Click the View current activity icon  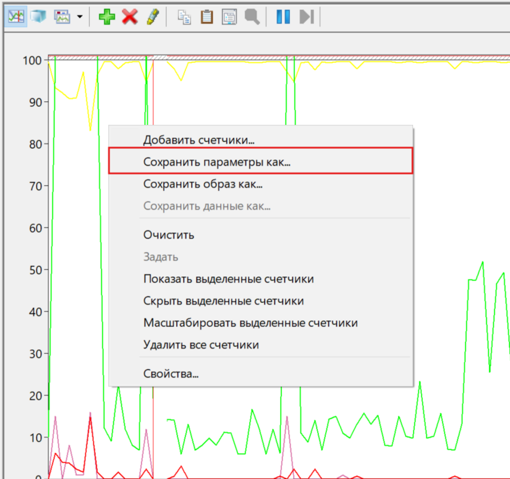click(x=16, y=17)
